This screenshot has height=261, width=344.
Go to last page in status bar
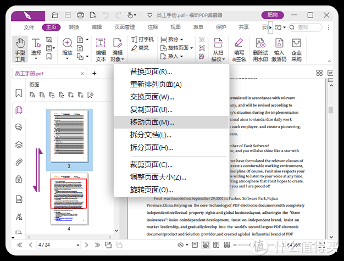(x=97, y=245)
